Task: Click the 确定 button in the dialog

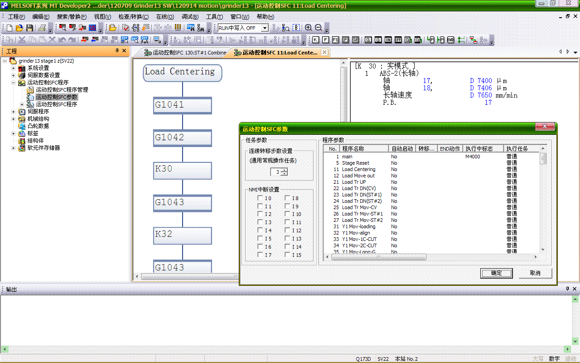Action: [496, 273]
